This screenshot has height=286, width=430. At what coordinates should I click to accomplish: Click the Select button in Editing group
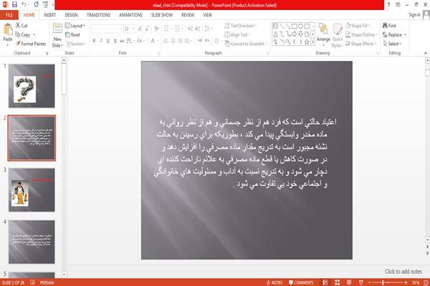pos(392,44)
